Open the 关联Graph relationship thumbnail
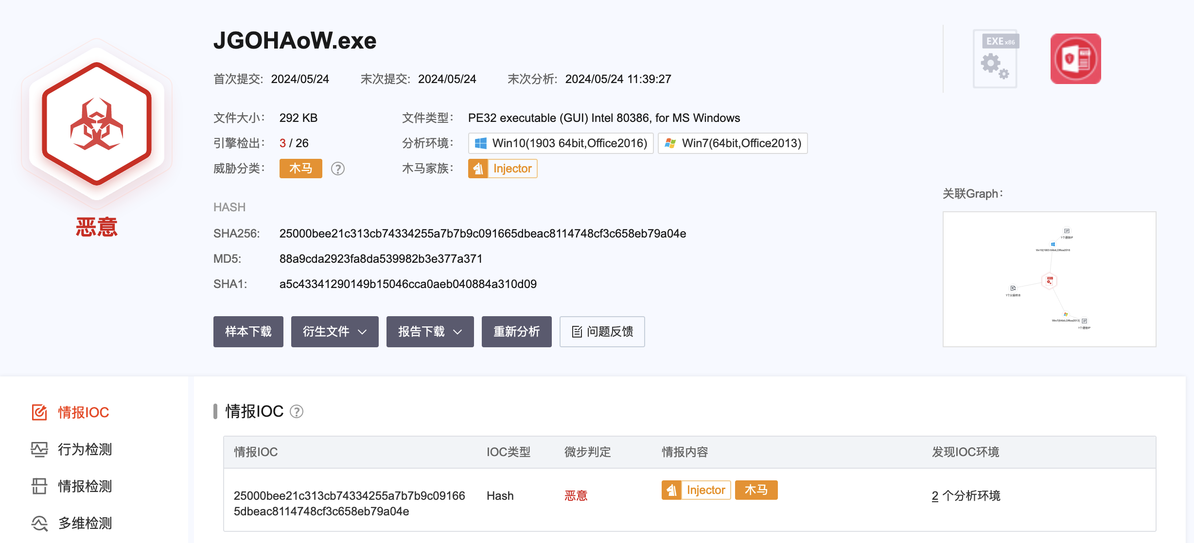 [1049, 279]
